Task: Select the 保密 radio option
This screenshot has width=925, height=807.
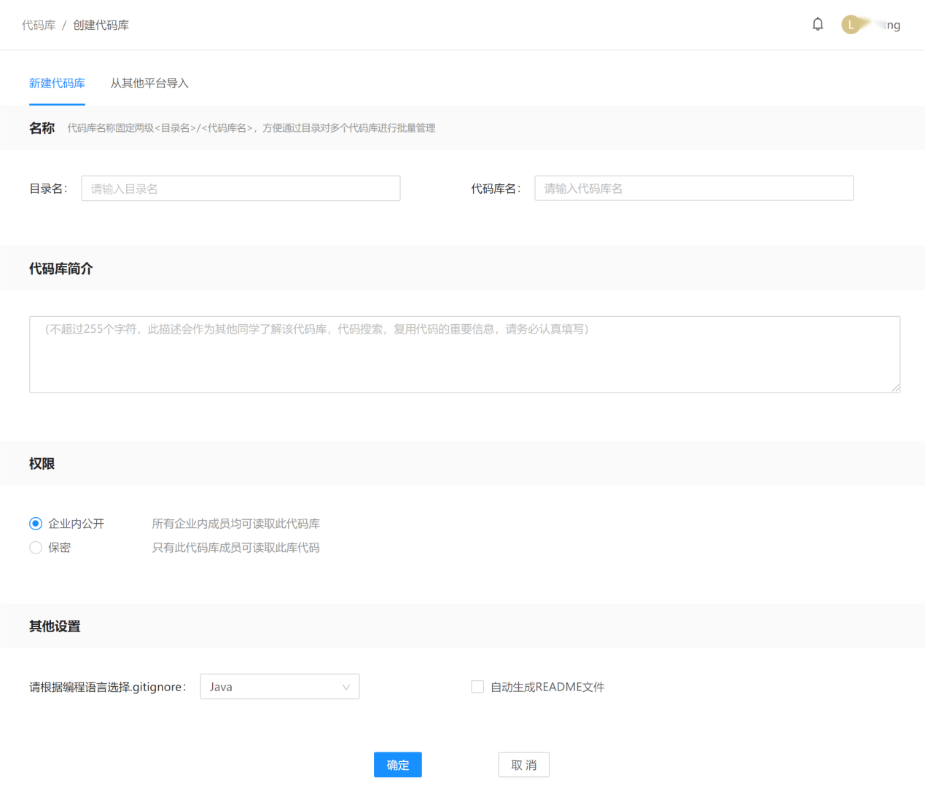Action: 36,548
